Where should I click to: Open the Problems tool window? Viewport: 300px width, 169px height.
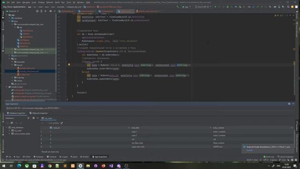[38, 157]
